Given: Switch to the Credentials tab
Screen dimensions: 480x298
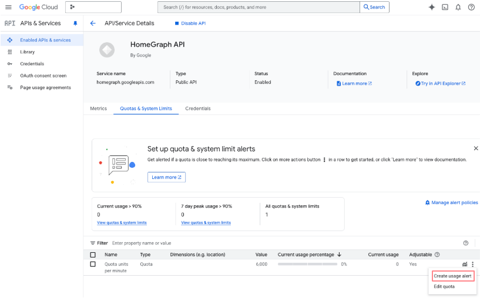Looking at the screenshot, I should pyautogui.click(x=197, y=109).
